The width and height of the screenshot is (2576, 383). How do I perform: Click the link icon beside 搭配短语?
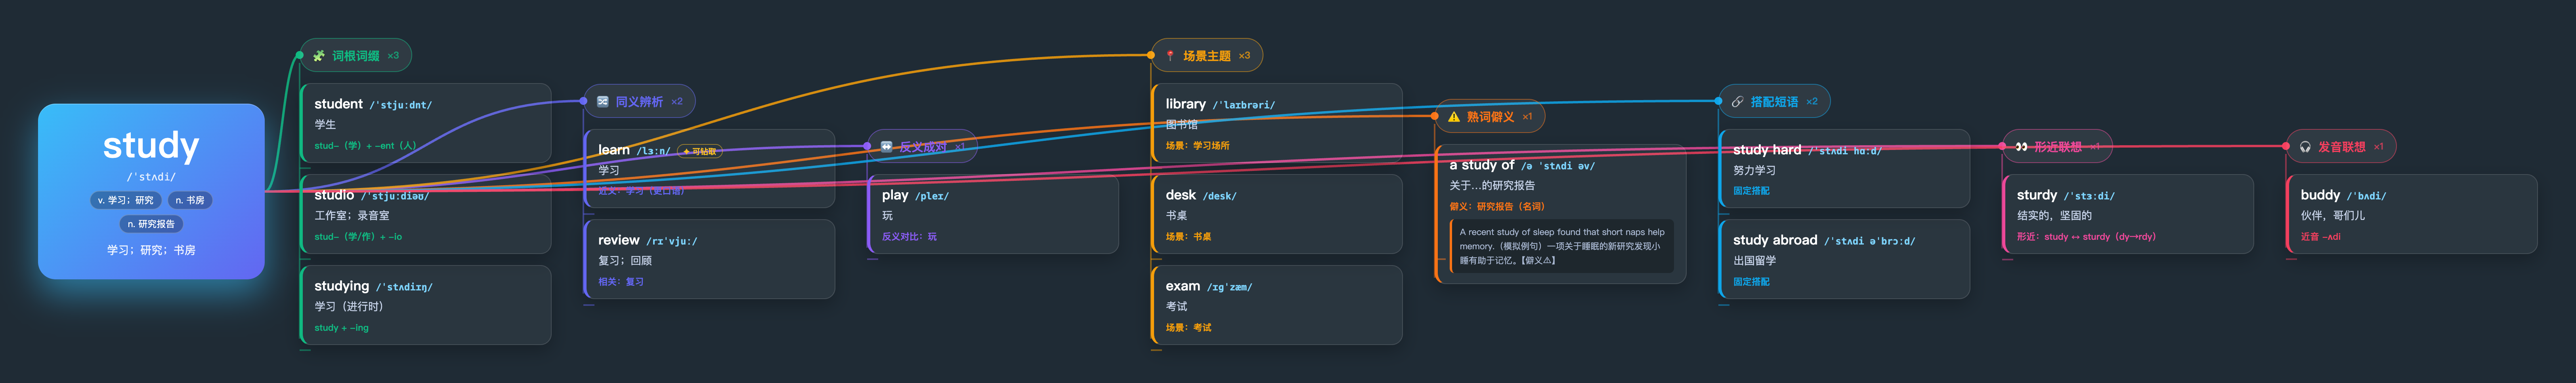(1737, 102)
